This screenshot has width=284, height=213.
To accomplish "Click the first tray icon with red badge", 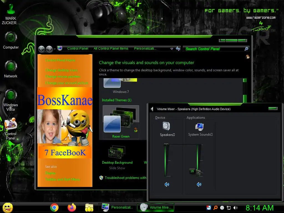I will 209,207.
